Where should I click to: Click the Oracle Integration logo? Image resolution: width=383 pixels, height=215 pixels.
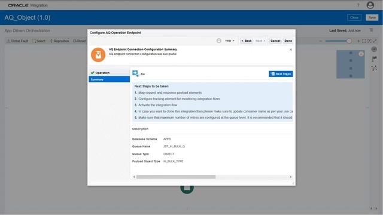tap(28, 5)
